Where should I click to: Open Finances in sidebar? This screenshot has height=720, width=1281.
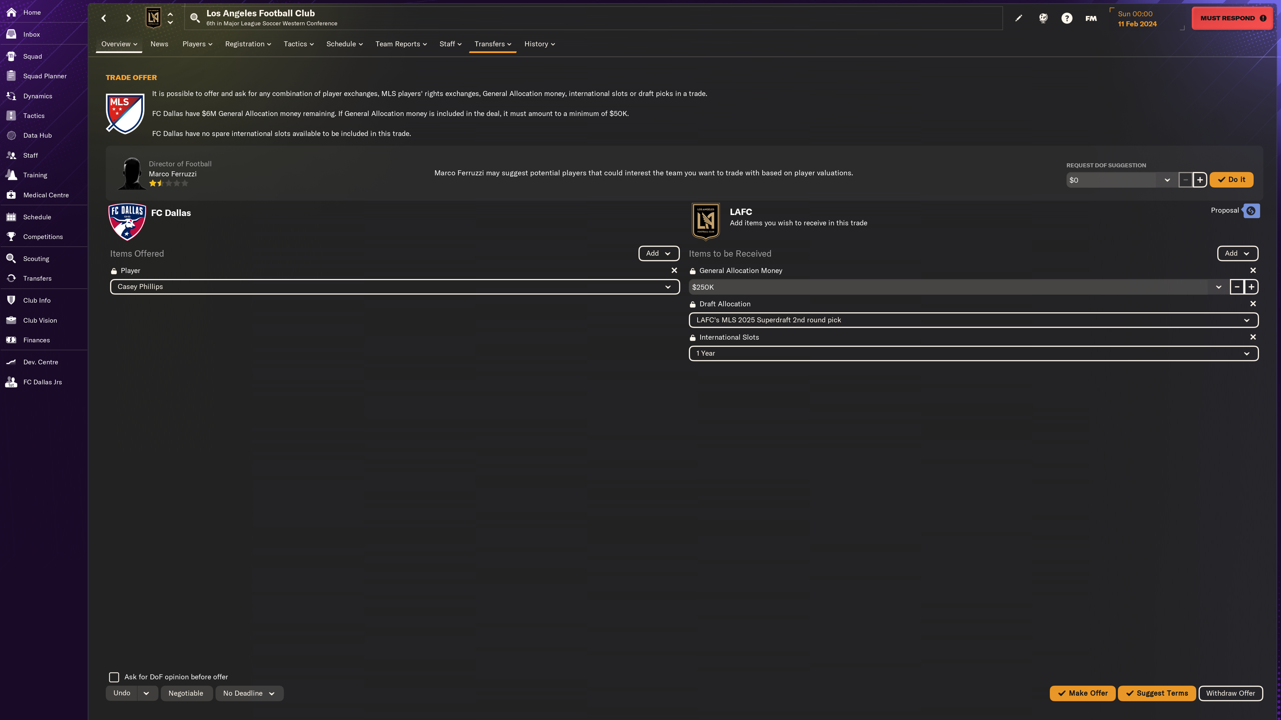pyautogui.click(x=36, y=340)
